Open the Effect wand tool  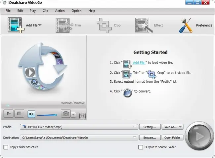click(144, 25)
